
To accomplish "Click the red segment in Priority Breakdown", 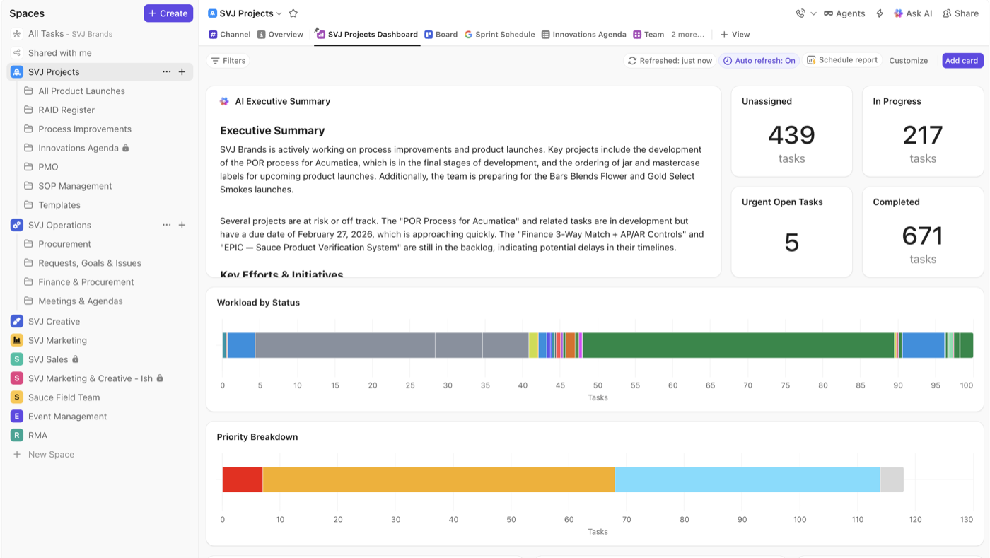I will pos(243,479).
